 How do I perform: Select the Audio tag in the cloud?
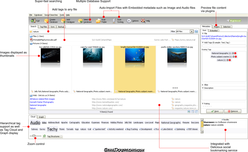pyautogui.click(x=35, y=123)
